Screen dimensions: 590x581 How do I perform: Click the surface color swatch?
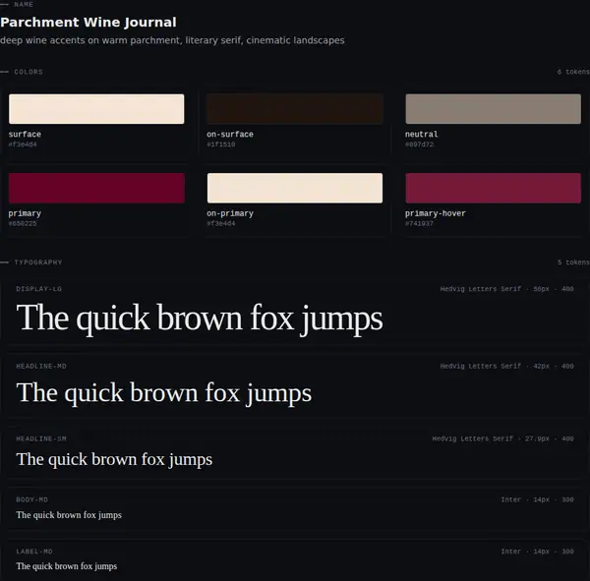pyautogui.click(x=96, y=109)
